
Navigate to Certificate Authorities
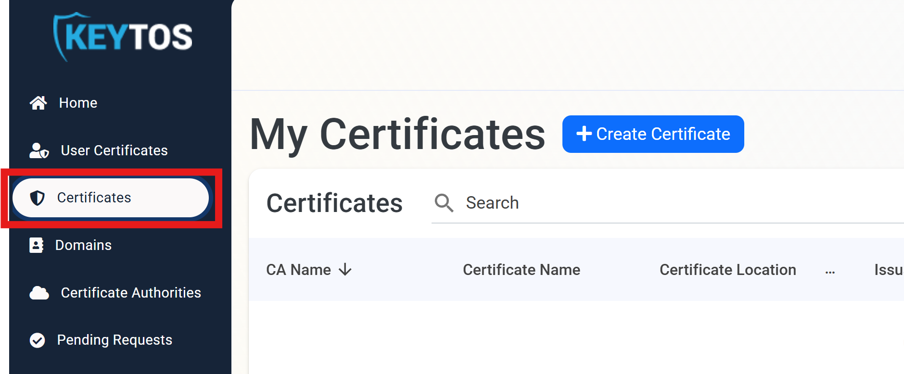[130, 292]
